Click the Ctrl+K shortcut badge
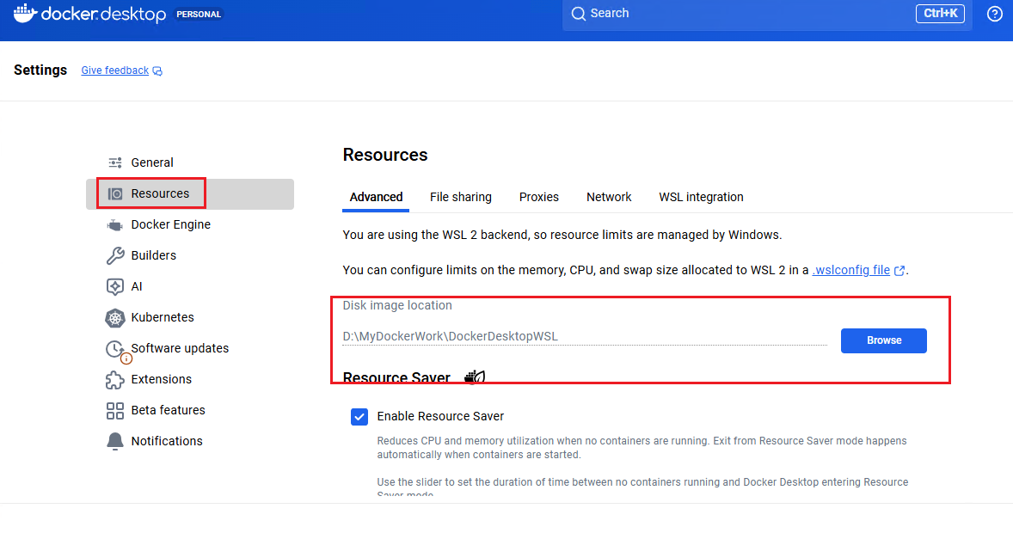This screenshot has height=533, width=1013. tap(940, 14)
